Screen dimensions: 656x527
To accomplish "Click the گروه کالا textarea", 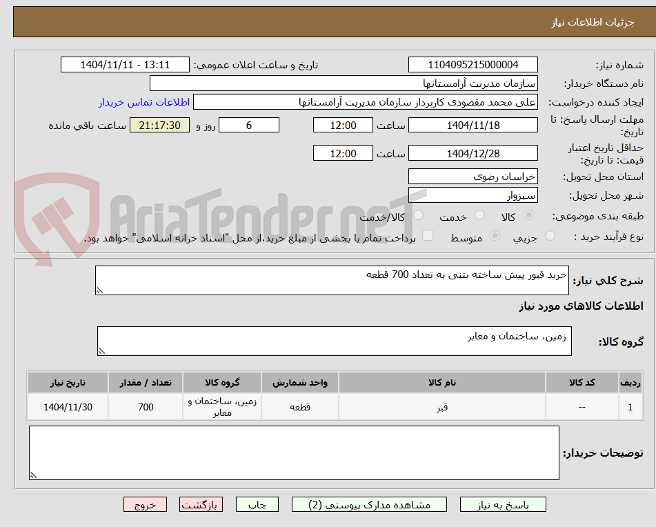I will [x=335, y=341].
